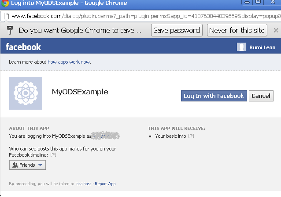Click Rumi Leon's profile picture
The width and height of the screenshot is (281, 197).
[241, 47]
